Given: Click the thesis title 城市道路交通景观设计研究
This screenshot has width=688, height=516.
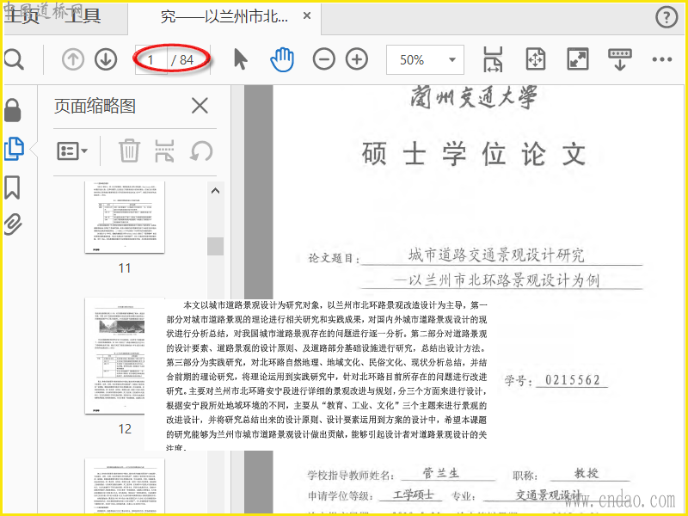Looking at the screenshot, I should click(x=496, y=255).
